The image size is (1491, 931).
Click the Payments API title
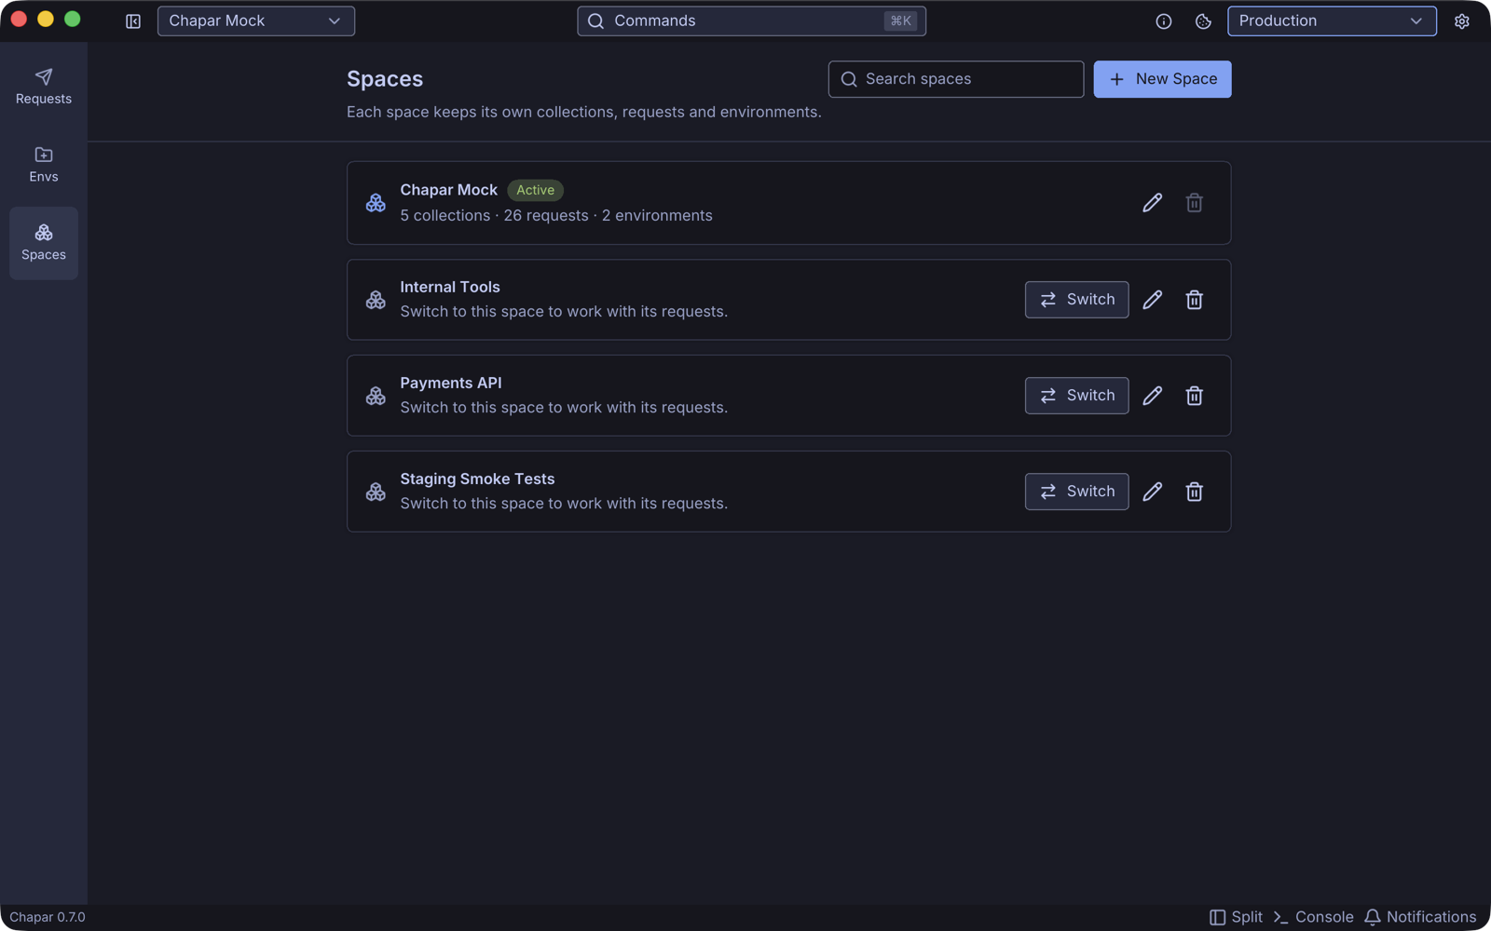pyautogui.click(x=451, y=383)
